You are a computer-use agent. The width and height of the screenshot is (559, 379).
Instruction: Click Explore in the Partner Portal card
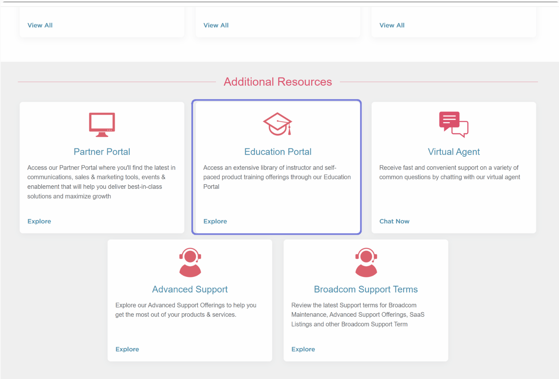pyautogui.click(x=39, y=221)
